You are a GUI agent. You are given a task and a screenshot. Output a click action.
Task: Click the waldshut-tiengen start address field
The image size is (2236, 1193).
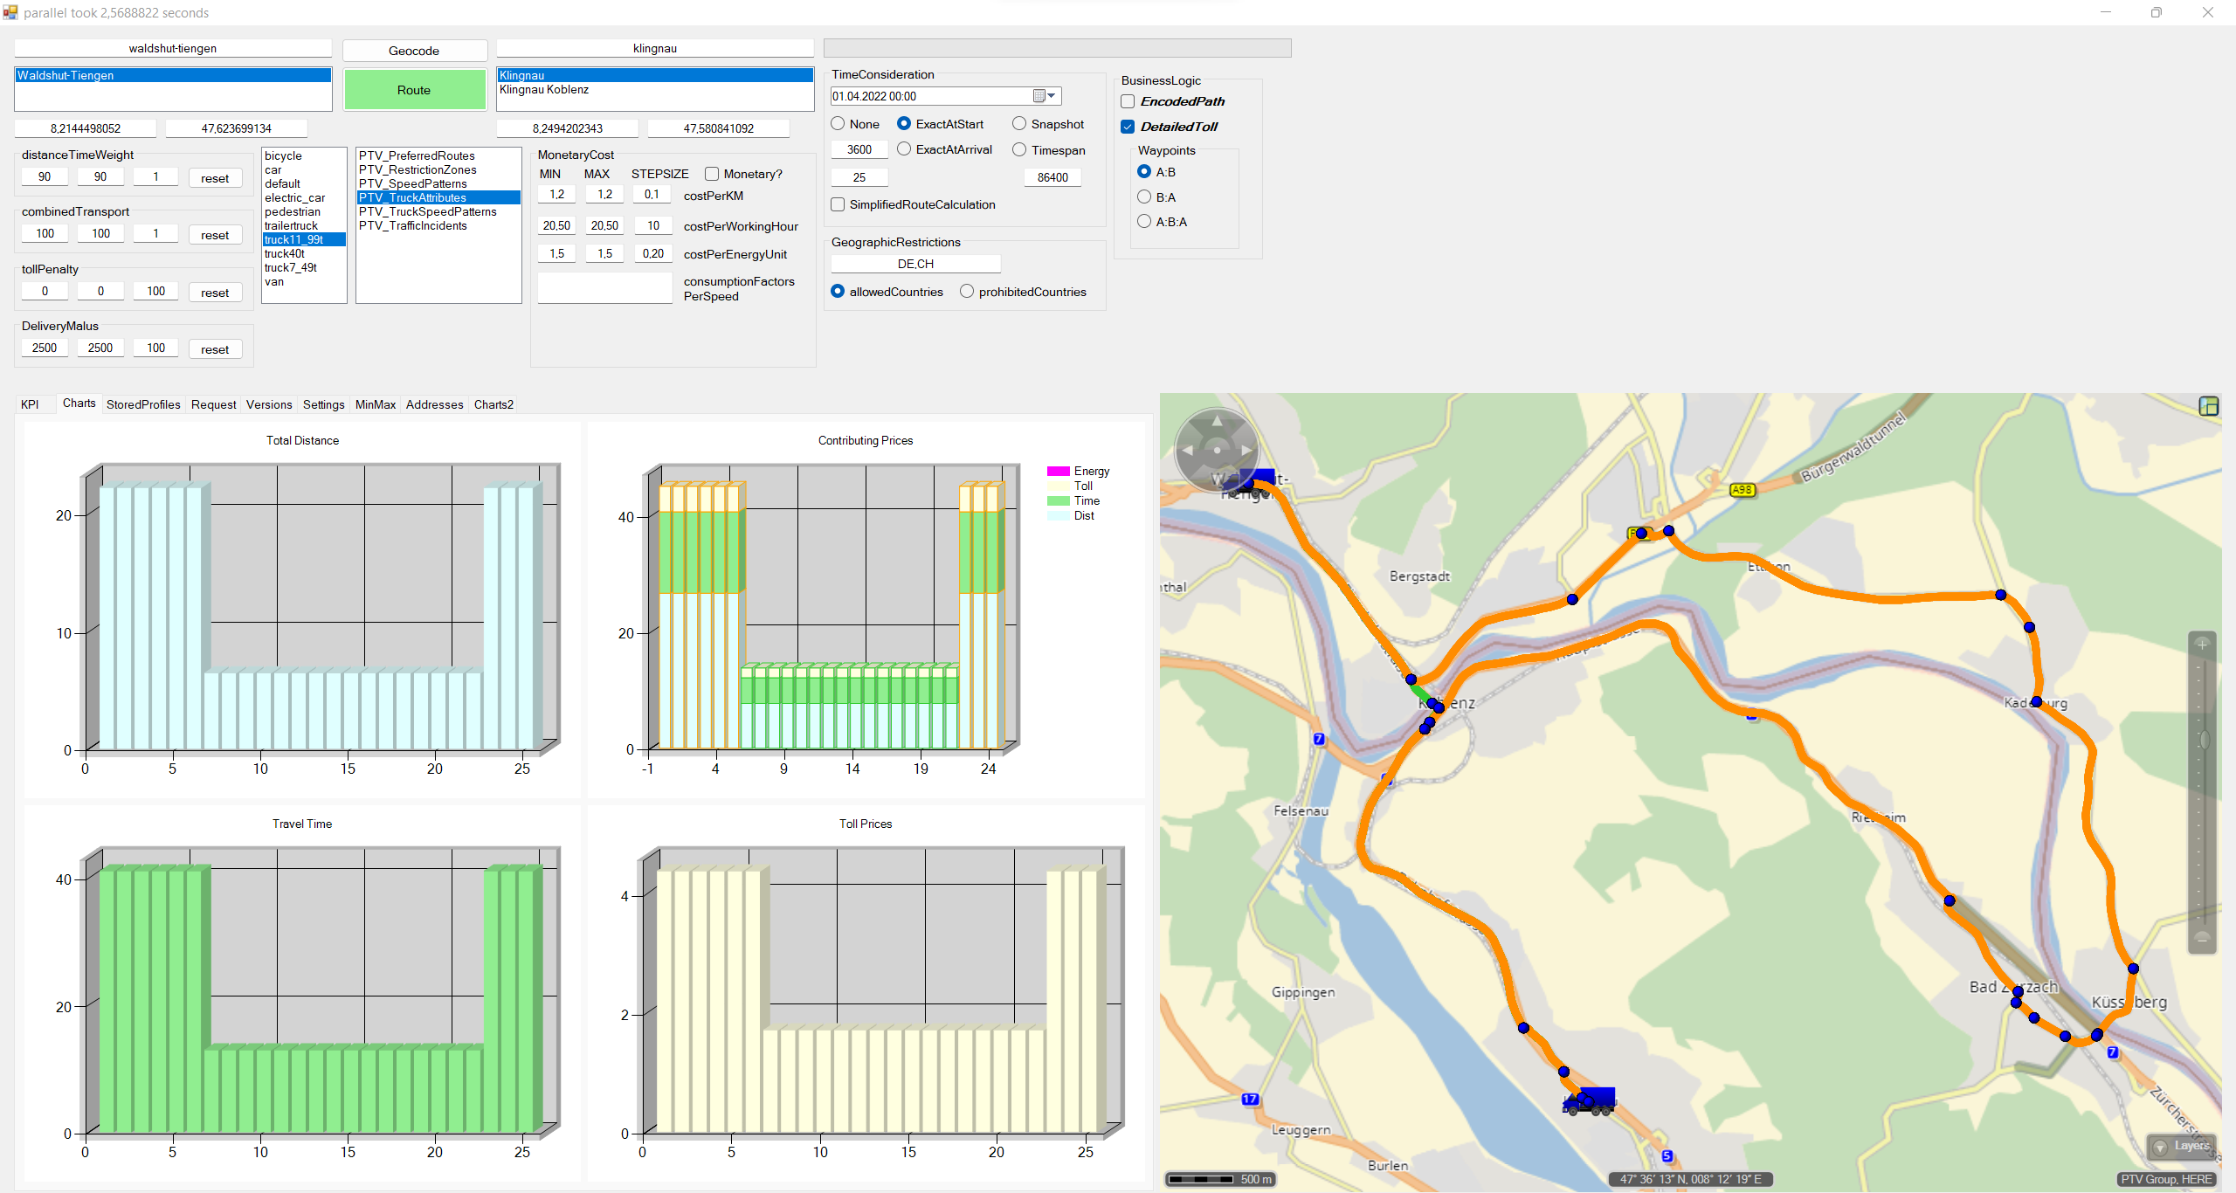click(x=173, y=48)
